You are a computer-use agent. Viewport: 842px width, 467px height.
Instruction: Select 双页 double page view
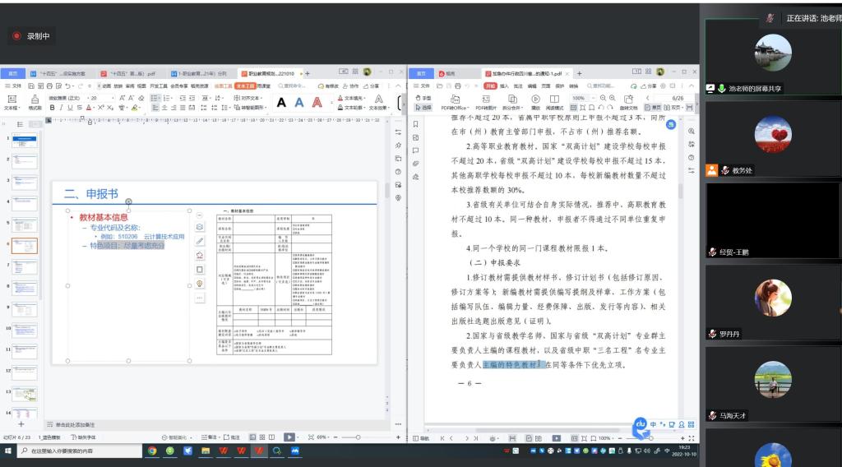(674, 108)
